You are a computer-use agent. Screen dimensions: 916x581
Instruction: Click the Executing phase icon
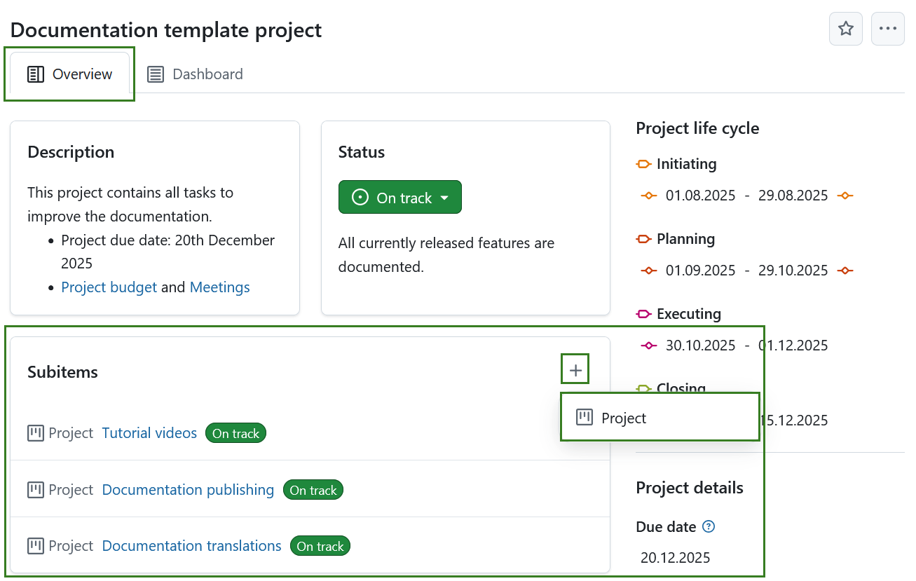click(x=643, y=313)
